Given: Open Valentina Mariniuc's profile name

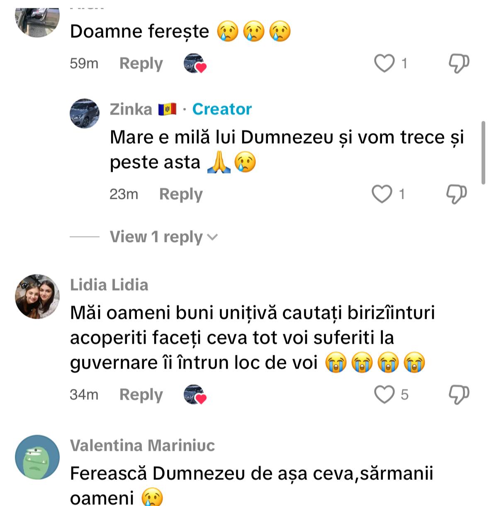Looking at the screenshot, I should click(142, 445).
